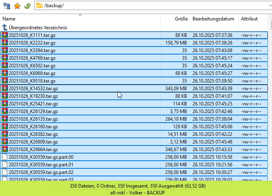Go up via Übergeordnetes Verzeichnis arrow icon
272x196 pixels.
[x=5, y=28]
